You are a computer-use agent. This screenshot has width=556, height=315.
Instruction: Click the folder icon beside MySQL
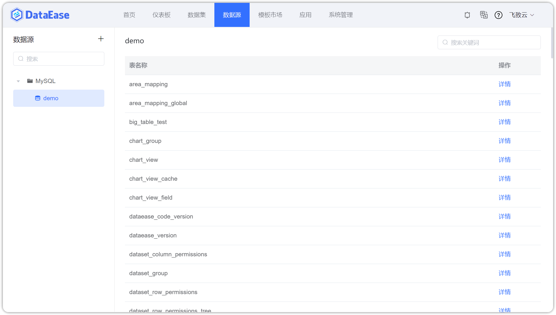click(x=30, y=81)
